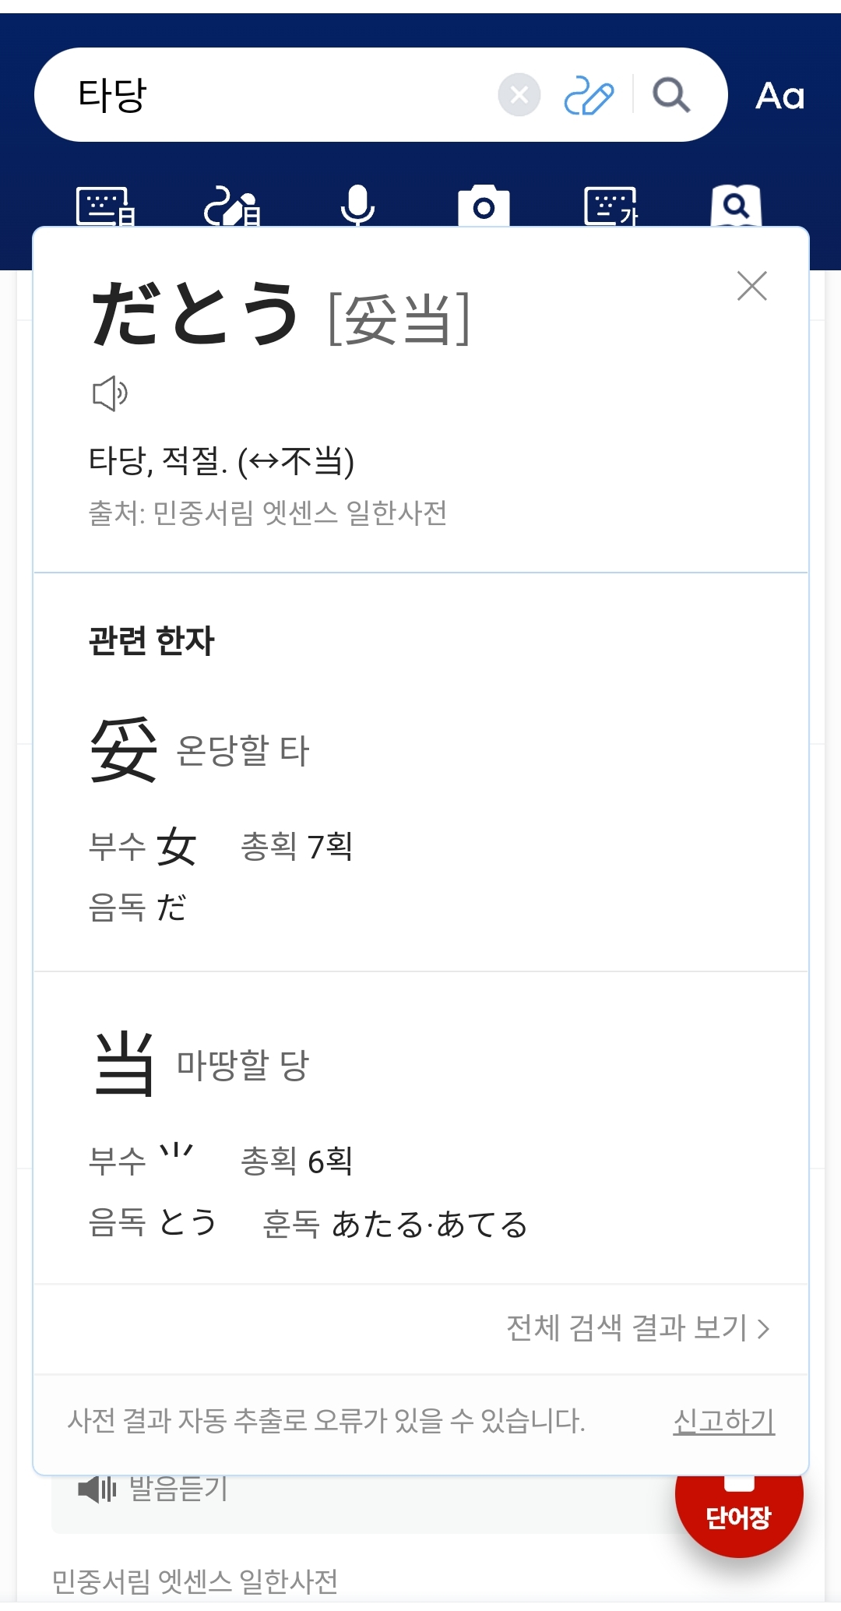The height and width of the screenshot is (1611, 841).
Task: Open the dictionary book search icon
Action: point(736,206)
